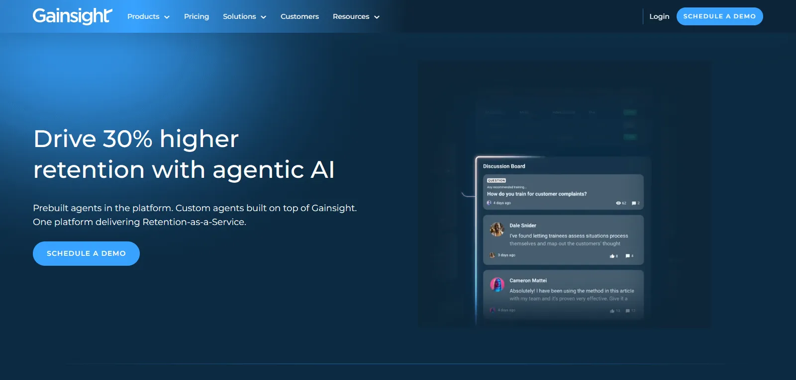Click the QUESTION badge in Discussion Board
The width and height of the screenshot is (796, 380).
[x=497, y=180]
